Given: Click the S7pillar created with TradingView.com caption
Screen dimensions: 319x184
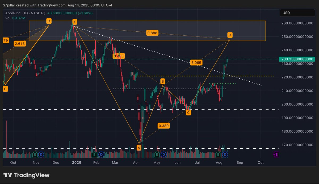Looking at the screenshot, I should (x=58, y=5).
